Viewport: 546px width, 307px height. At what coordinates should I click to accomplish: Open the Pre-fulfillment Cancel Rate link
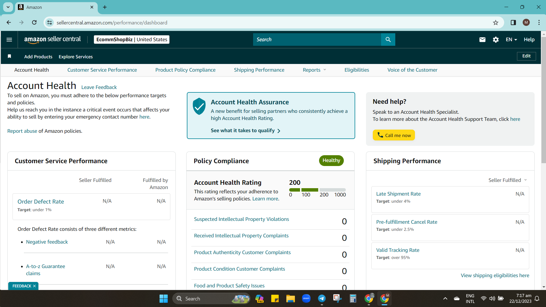pos(407,222)
